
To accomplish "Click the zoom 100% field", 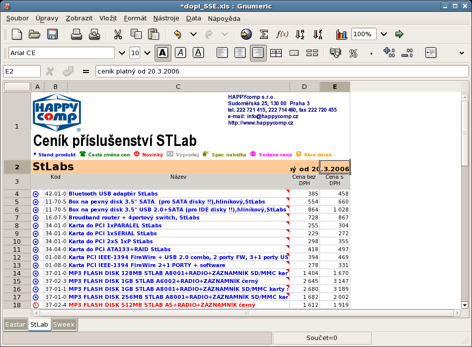I will tap(364, 34).
